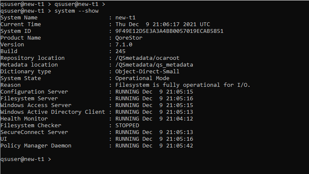
Task: Click the build number 245
Action: click(x=120, y=51)
